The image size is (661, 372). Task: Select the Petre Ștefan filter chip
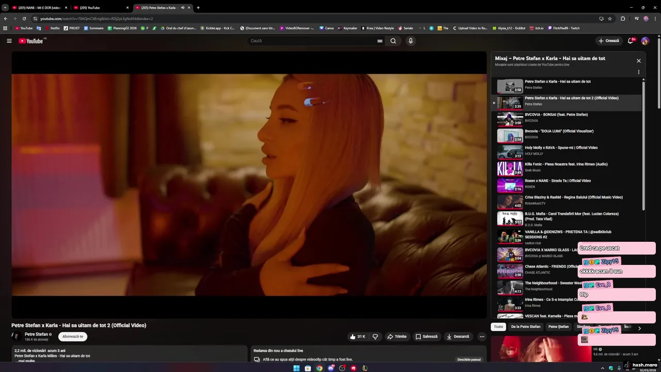[x=558, y=327]
